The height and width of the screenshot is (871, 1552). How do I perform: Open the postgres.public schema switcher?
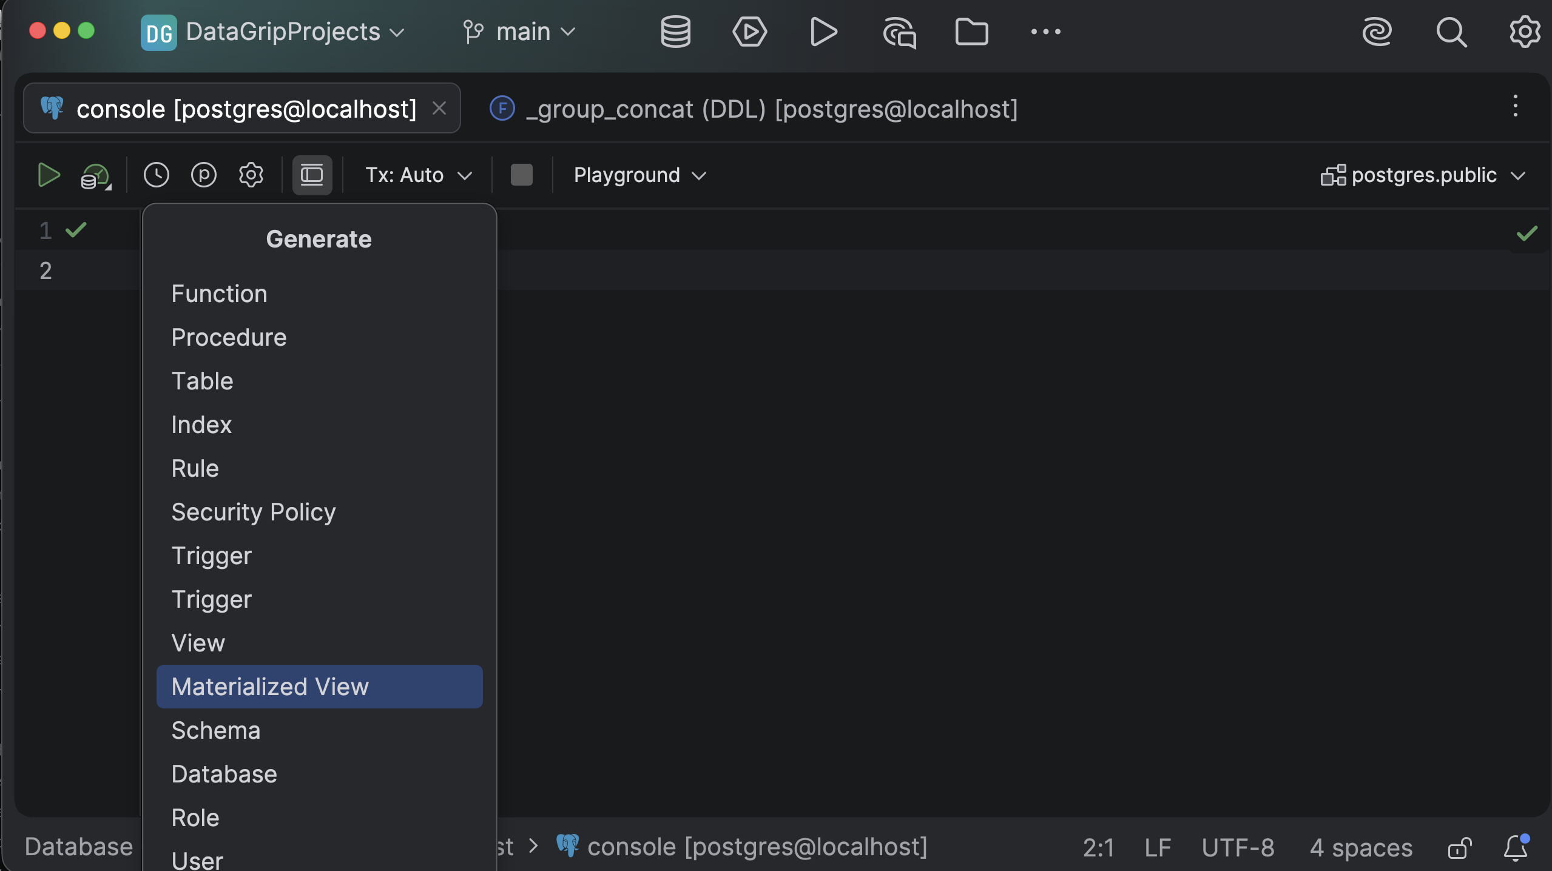(1423, 175)
